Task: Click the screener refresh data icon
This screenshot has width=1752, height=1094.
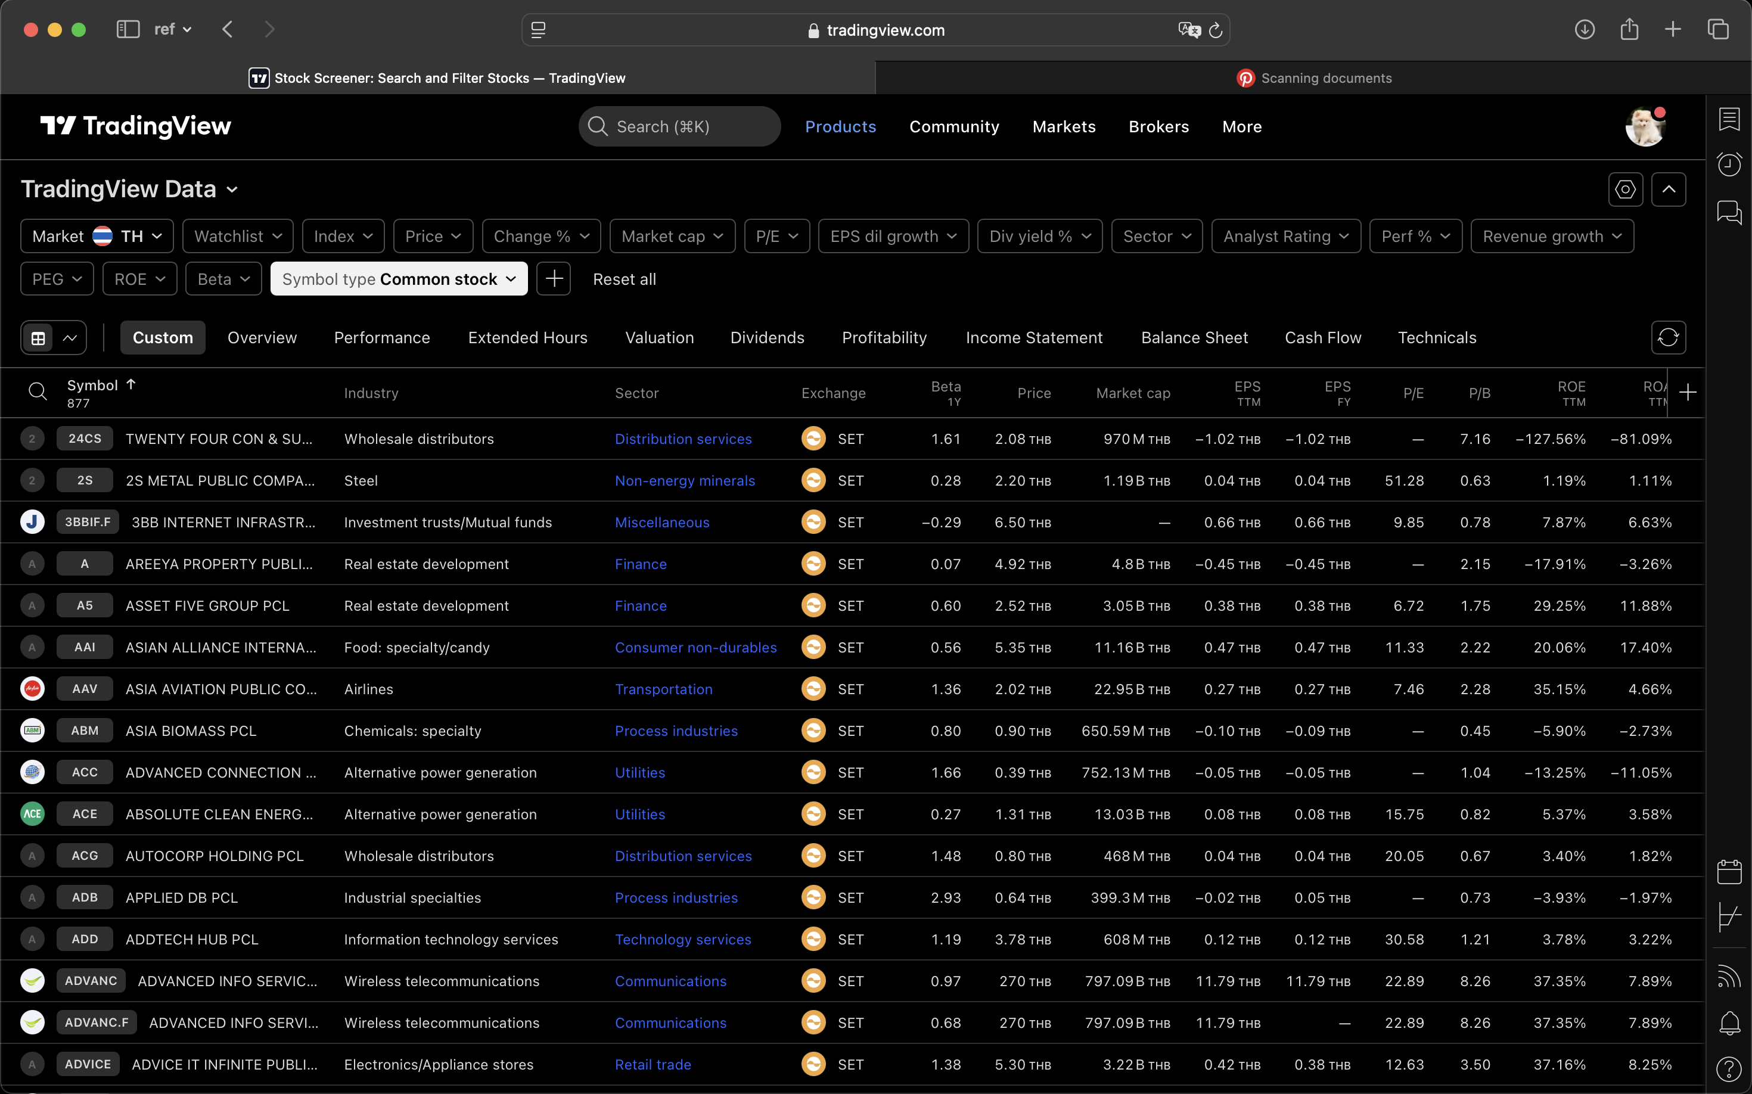Action: [1669, 337]
